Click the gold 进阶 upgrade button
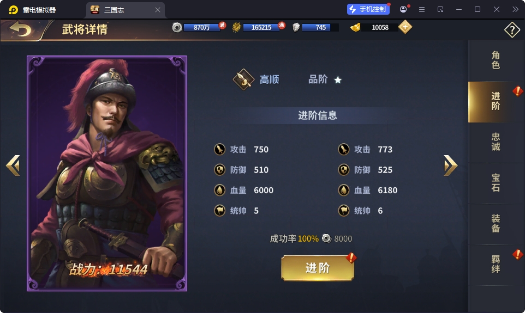The image size is (525, 313). [318, 268]
